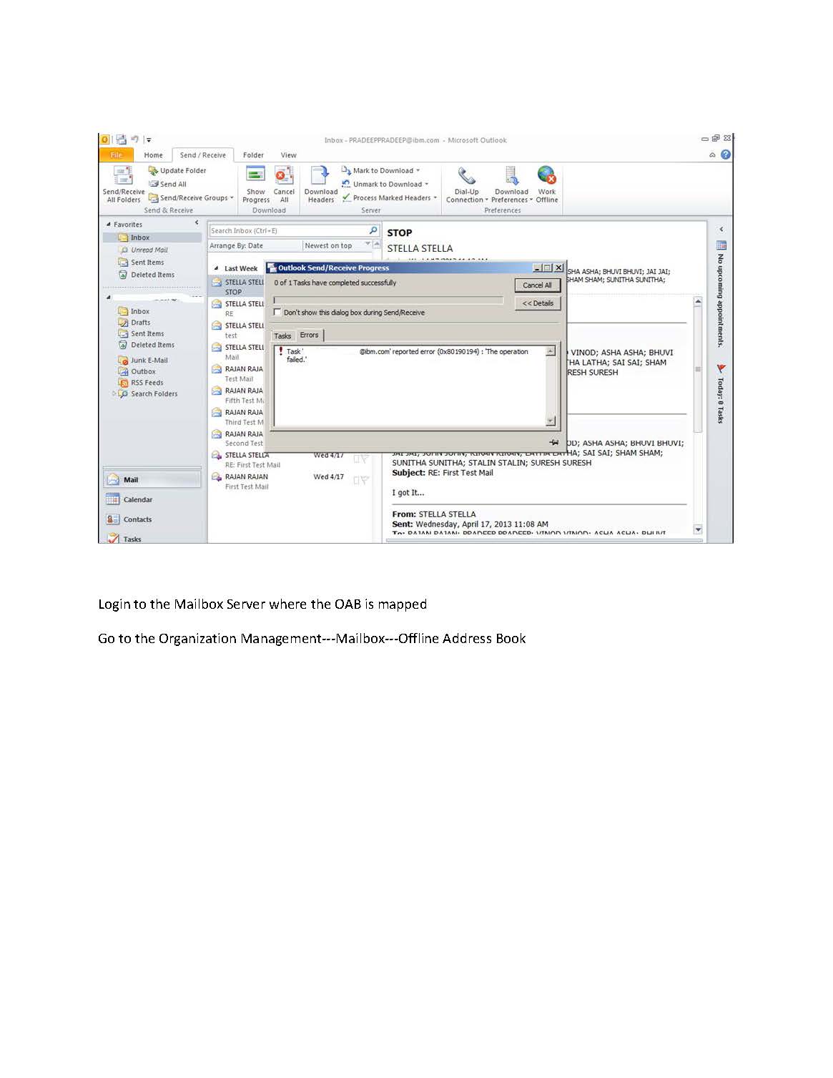Click the Cancel All ribbon icon

[x=284, y=175]
